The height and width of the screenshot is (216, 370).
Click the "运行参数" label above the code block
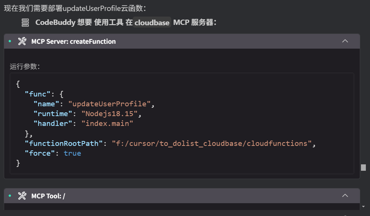coord(25,67)
